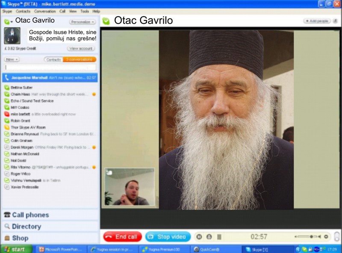Open the New dropdown menu
342x253 pixels.
click(x=12, y=60)
